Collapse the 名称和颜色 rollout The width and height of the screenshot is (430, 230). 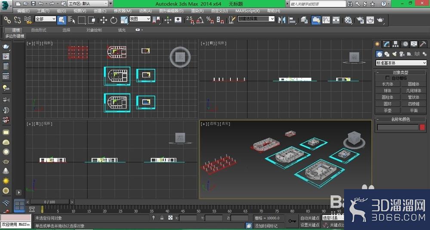click(401, 119)
